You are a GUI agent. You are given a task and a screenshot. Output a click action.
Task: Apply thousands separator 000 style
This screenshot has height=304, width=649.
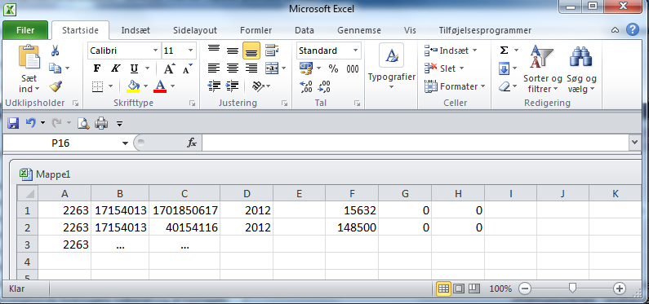pyautogui.click(x=352, y=68)
